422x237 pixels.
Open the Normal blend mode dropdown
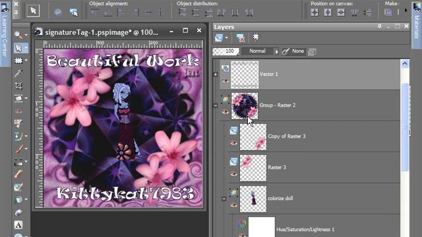pyautogui.click(x=276, y=51)
